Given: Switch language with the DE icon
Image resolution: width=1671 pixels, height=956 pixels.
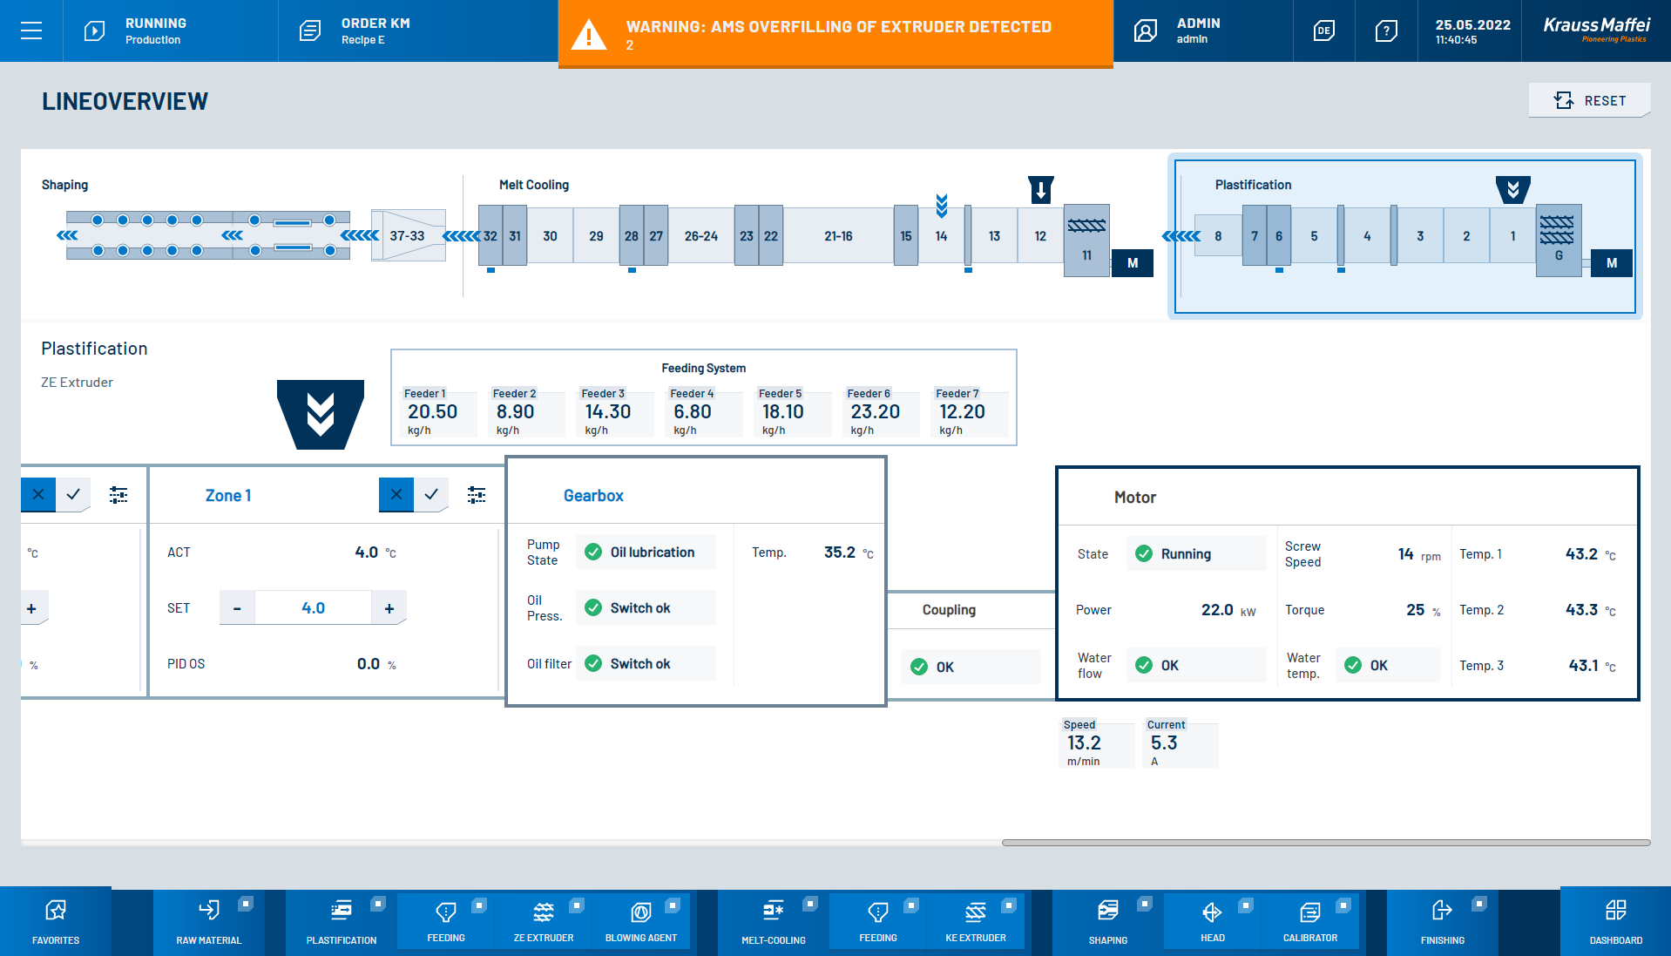Looking at the screenshot, I should click(x=1323, y=31).
